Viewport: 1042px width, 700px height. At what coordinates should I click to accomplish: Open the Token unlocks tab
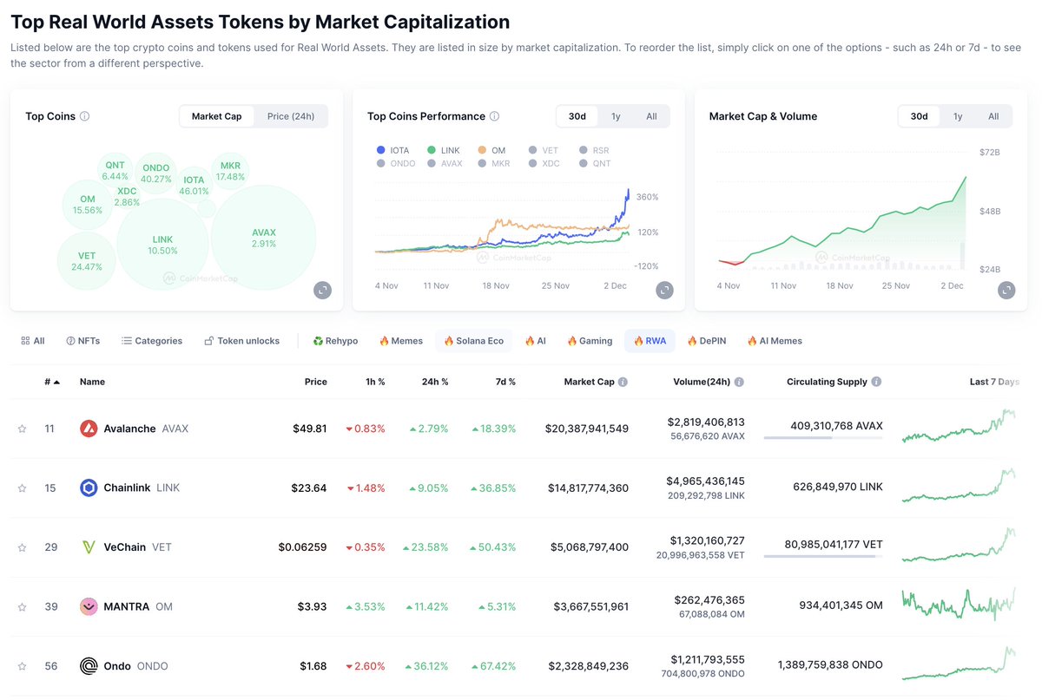point(242,341)
